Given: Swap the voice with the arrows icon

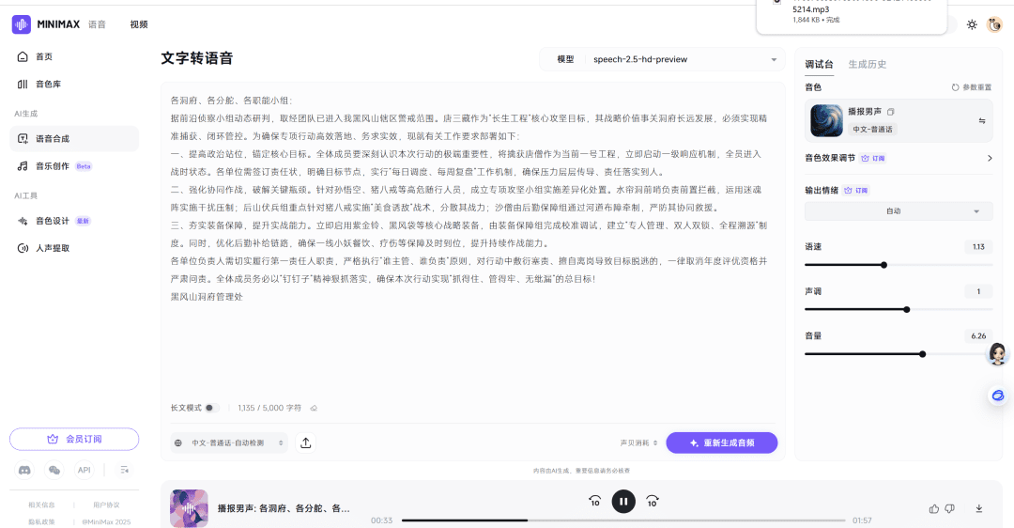Looking at the screenshot, I should pyautogui.click(x=982, y=121).
